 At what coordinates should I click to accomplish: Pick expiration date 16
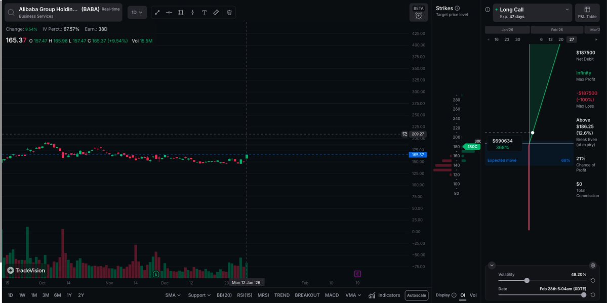(x=497, y=39)
